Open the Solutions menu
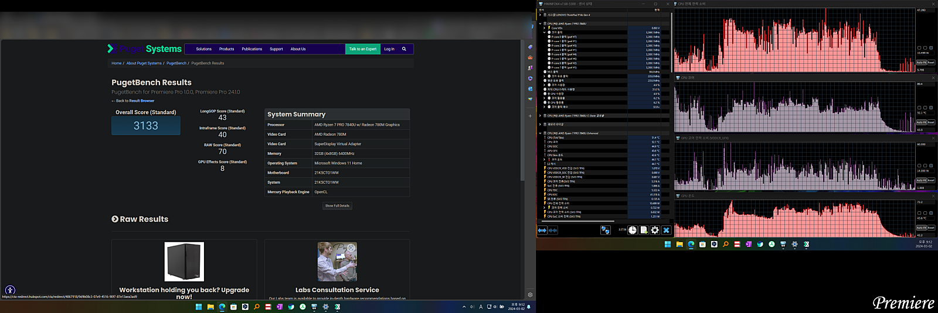 [204, 49]
